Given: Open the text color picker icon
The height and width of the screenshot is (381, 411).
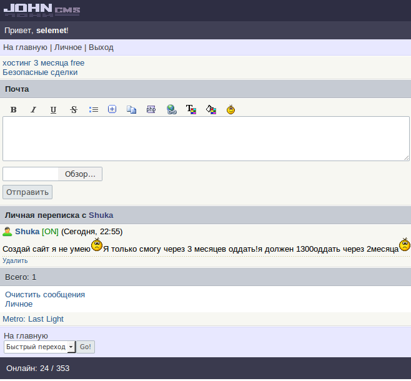Looking at the screenshot, I should pos(191,109).
